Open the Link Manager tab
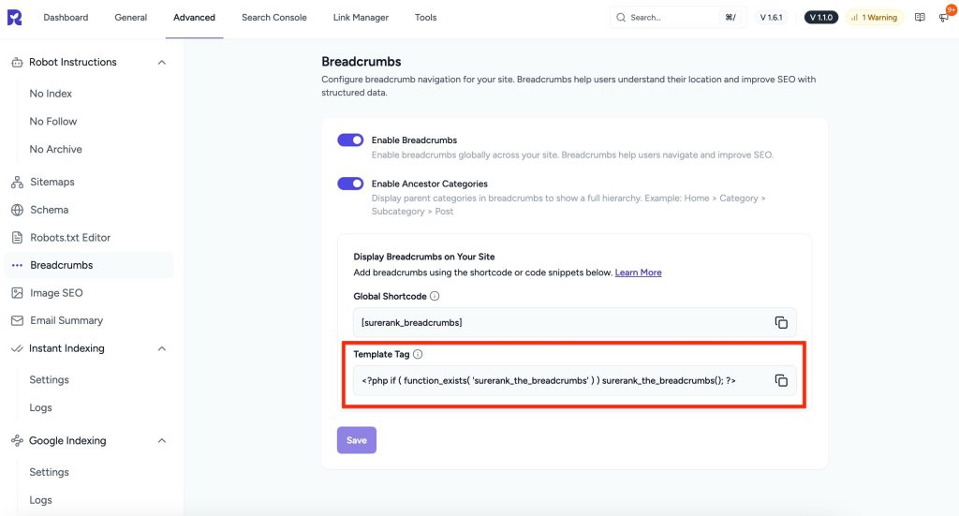The image size is (959, 516). tap(361, 18)
